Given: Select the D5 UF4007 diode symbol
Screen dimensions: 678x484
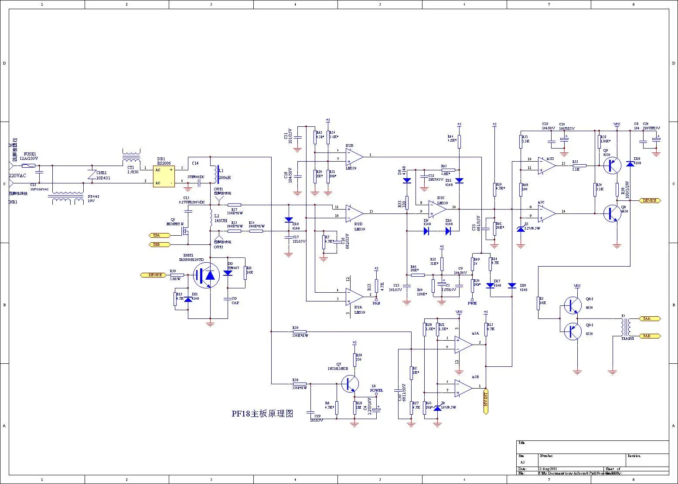Looking at the screenshot, I should 228,273.
